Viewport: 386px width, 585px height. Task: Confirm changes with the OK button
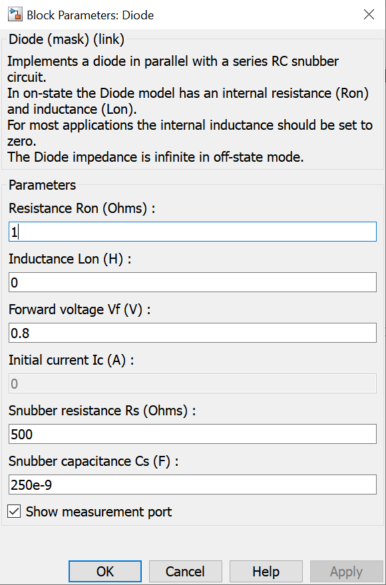pyautogui.click(x=105, y=571)
